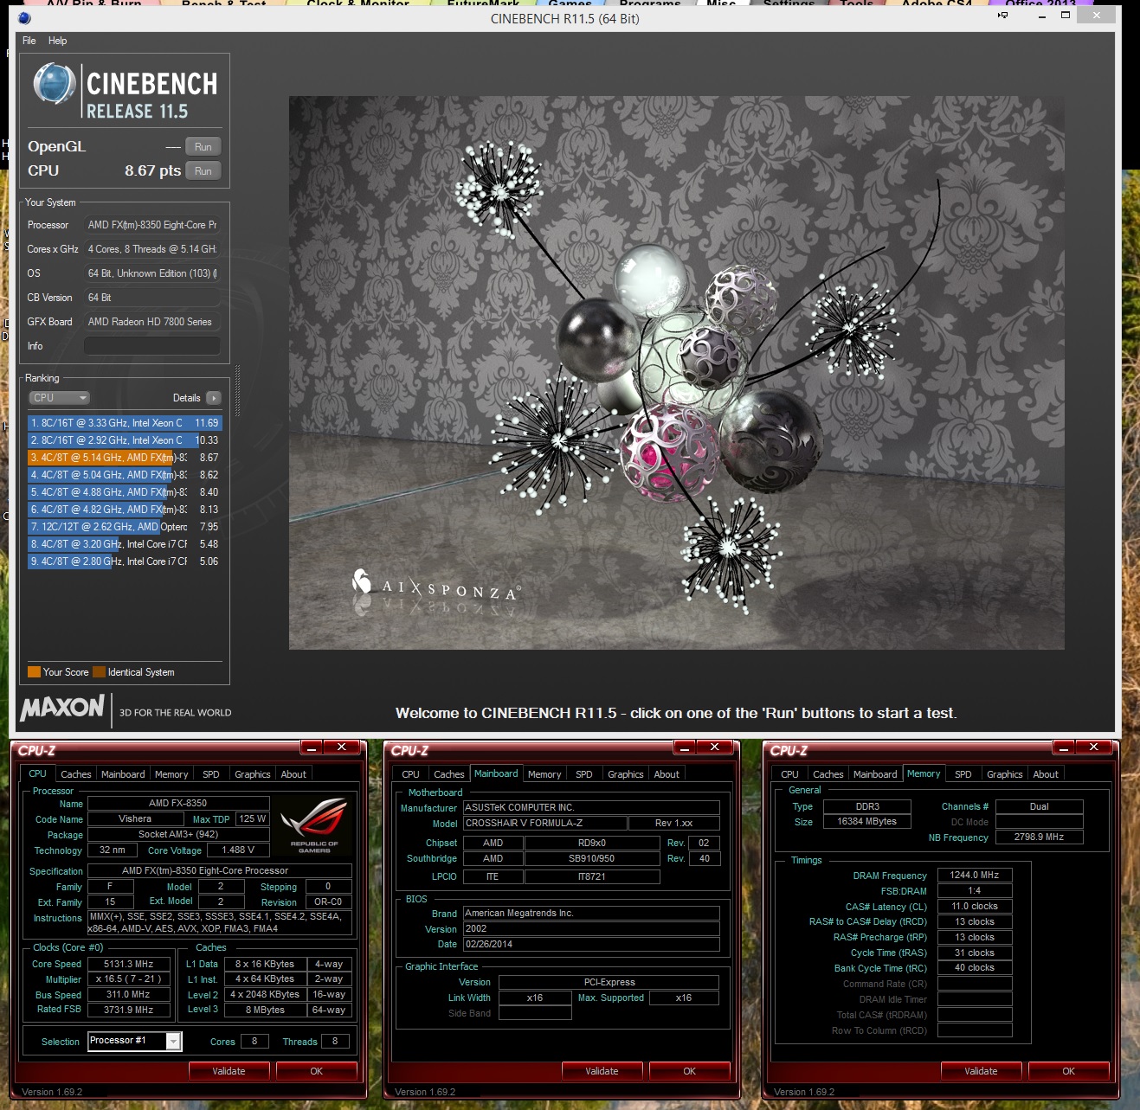Run the CPU benchmark test

click(x=203, y=171)
